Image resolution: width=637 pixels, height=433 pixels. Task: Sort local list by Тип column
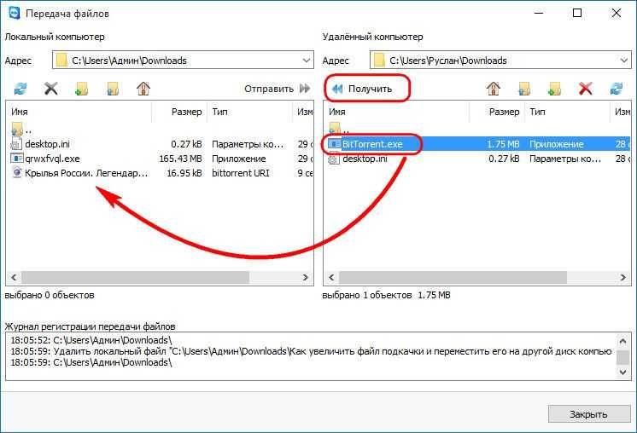coord(249,112)
